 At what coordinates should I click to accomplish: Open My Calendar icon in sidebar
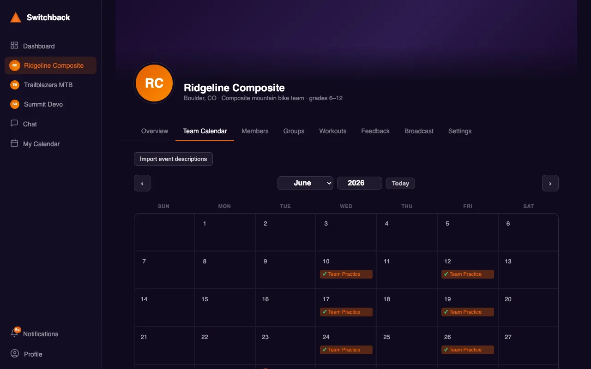(x=14, y=143)
